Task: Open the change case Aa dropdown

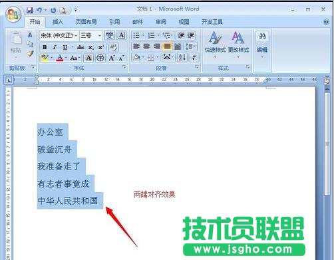Action: pyautogui.click(x=75, y=59)
